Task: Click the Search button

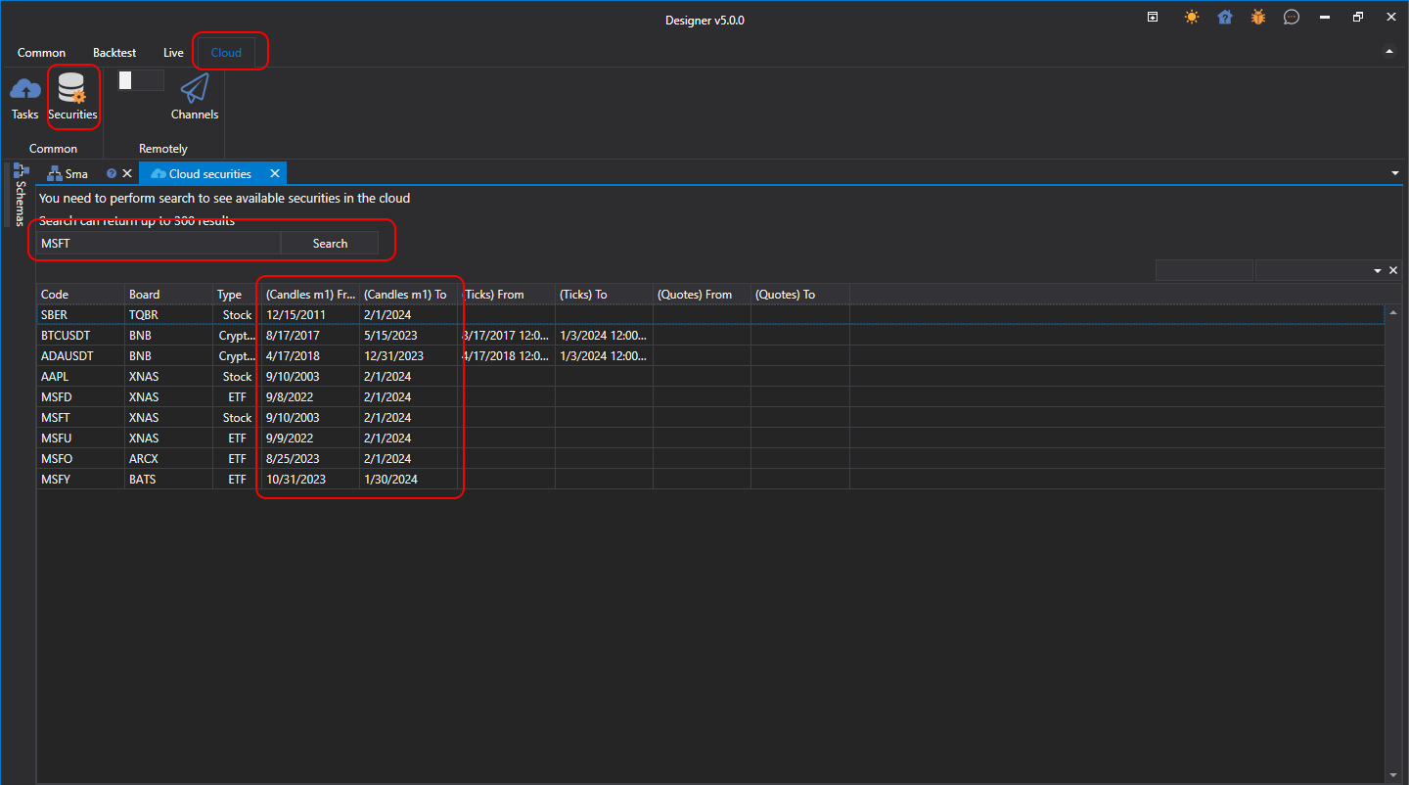Action: pos(330,244)
